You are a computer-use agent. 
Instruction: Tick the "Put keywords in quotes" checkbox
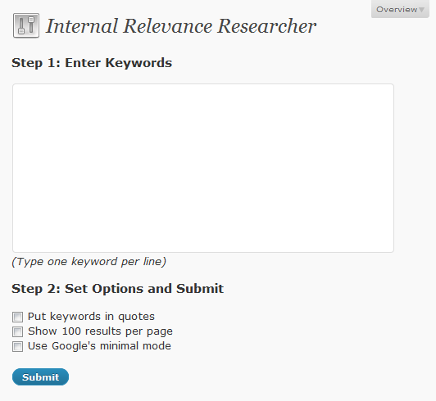coord(17,317)
